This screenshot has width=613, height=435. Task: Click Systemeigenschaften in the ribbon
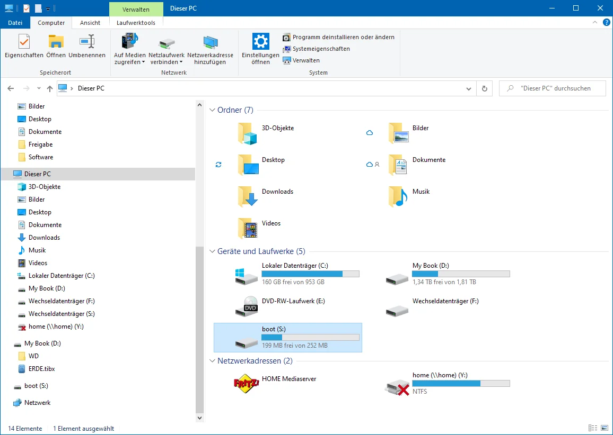coord(321,49)
